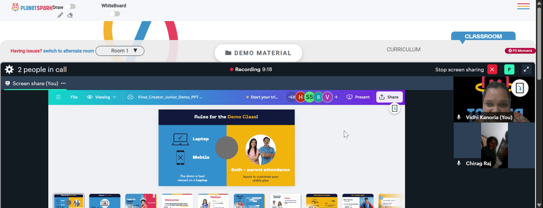Select About the parents slide thumbnail
Viewport: 543px width, 208px height.
pos(286,201)
